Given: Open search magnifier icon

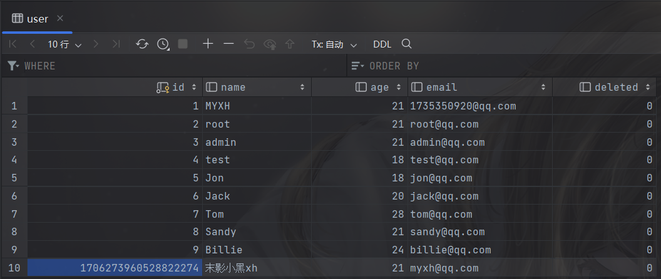Looking at the screenshot, I should 406,44.
